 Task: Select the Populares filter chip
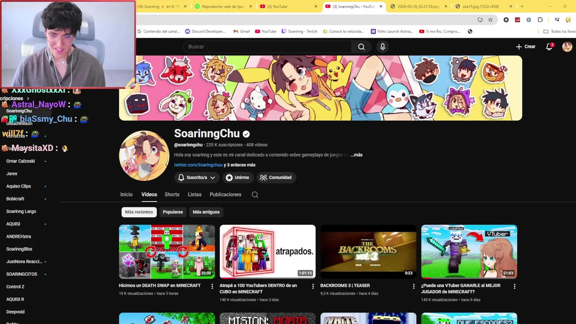pyautogui.click(x=173, y=212)
